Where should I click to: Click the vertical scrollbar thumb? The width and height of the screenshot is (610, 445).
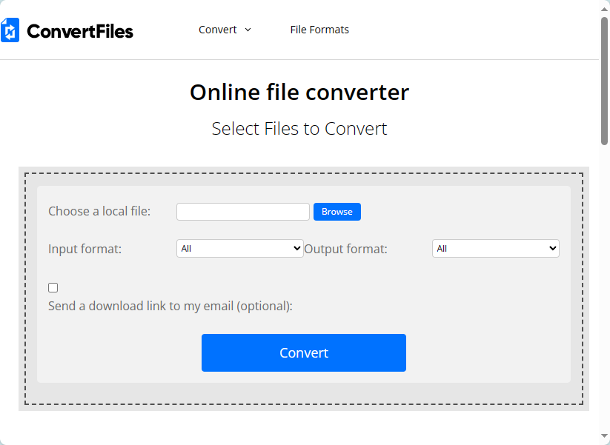604,81
